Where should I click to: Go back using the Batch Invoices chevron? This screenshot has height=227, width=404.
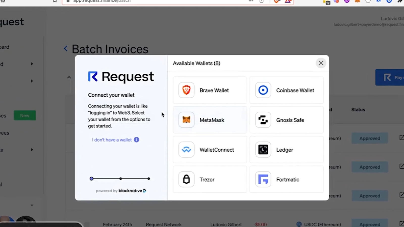66,48
